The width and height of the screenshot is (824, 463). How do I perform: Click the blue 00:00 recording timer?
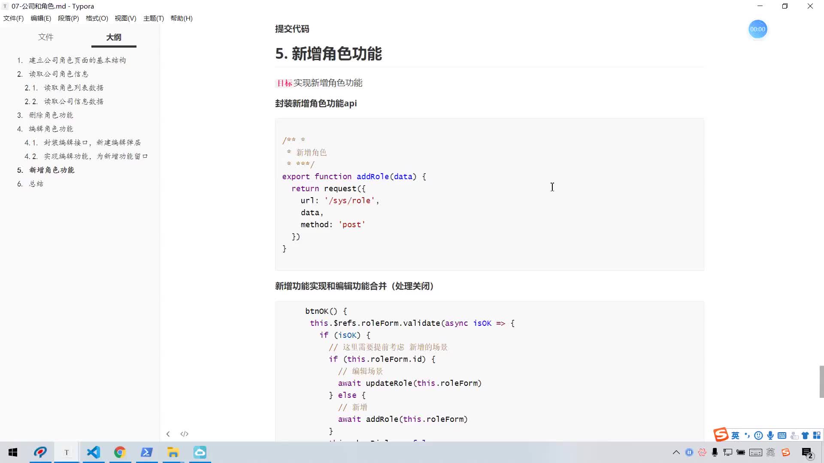tap(757, 29)
